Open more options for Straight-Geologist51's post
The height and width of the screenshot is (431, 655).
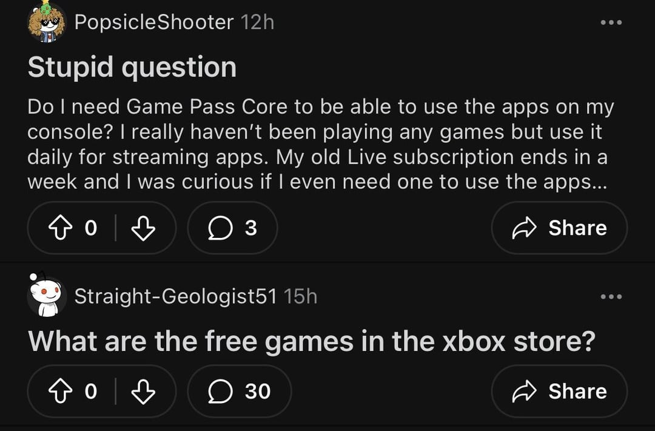[611, 297]
